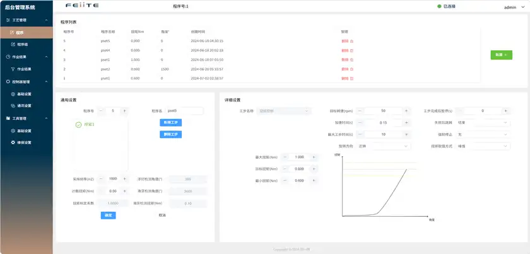Click the green 新建 button

click(501, 55)
